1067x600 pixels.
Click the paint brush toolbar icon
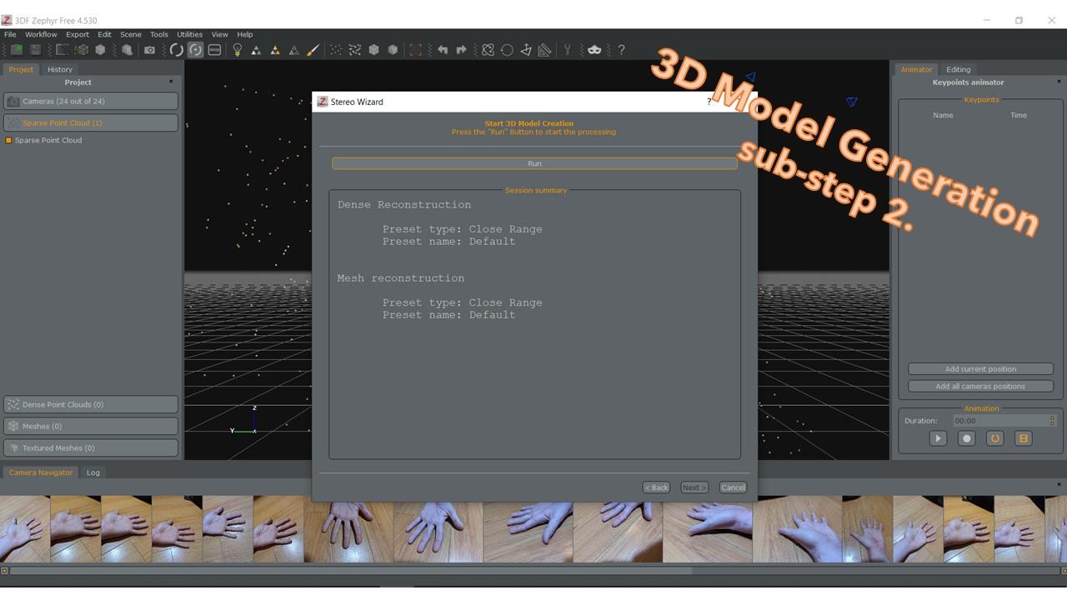click(313, 50)
